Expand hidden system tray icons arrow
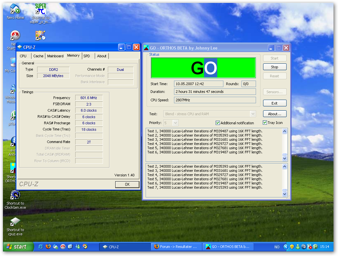 [286, 247]
